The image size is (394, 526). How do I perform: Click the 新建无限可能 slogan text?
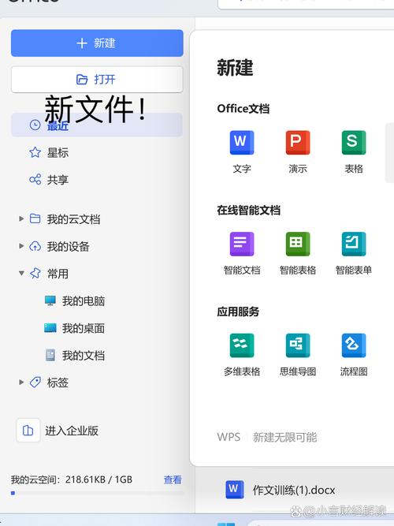[285, 437]
